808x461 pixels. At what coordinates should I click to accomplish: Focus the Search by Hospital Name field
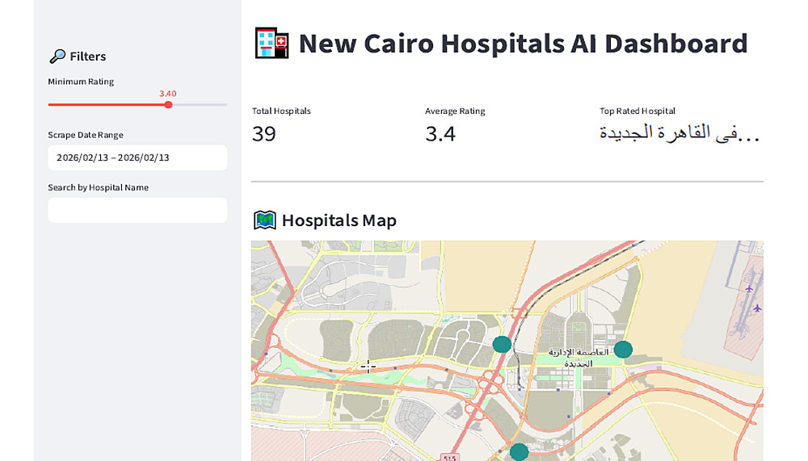(x=137, y=211)
